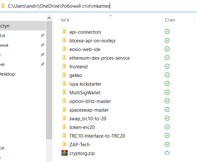
Task: Click the file name 'token-erc20'
Action: [82, 127]
